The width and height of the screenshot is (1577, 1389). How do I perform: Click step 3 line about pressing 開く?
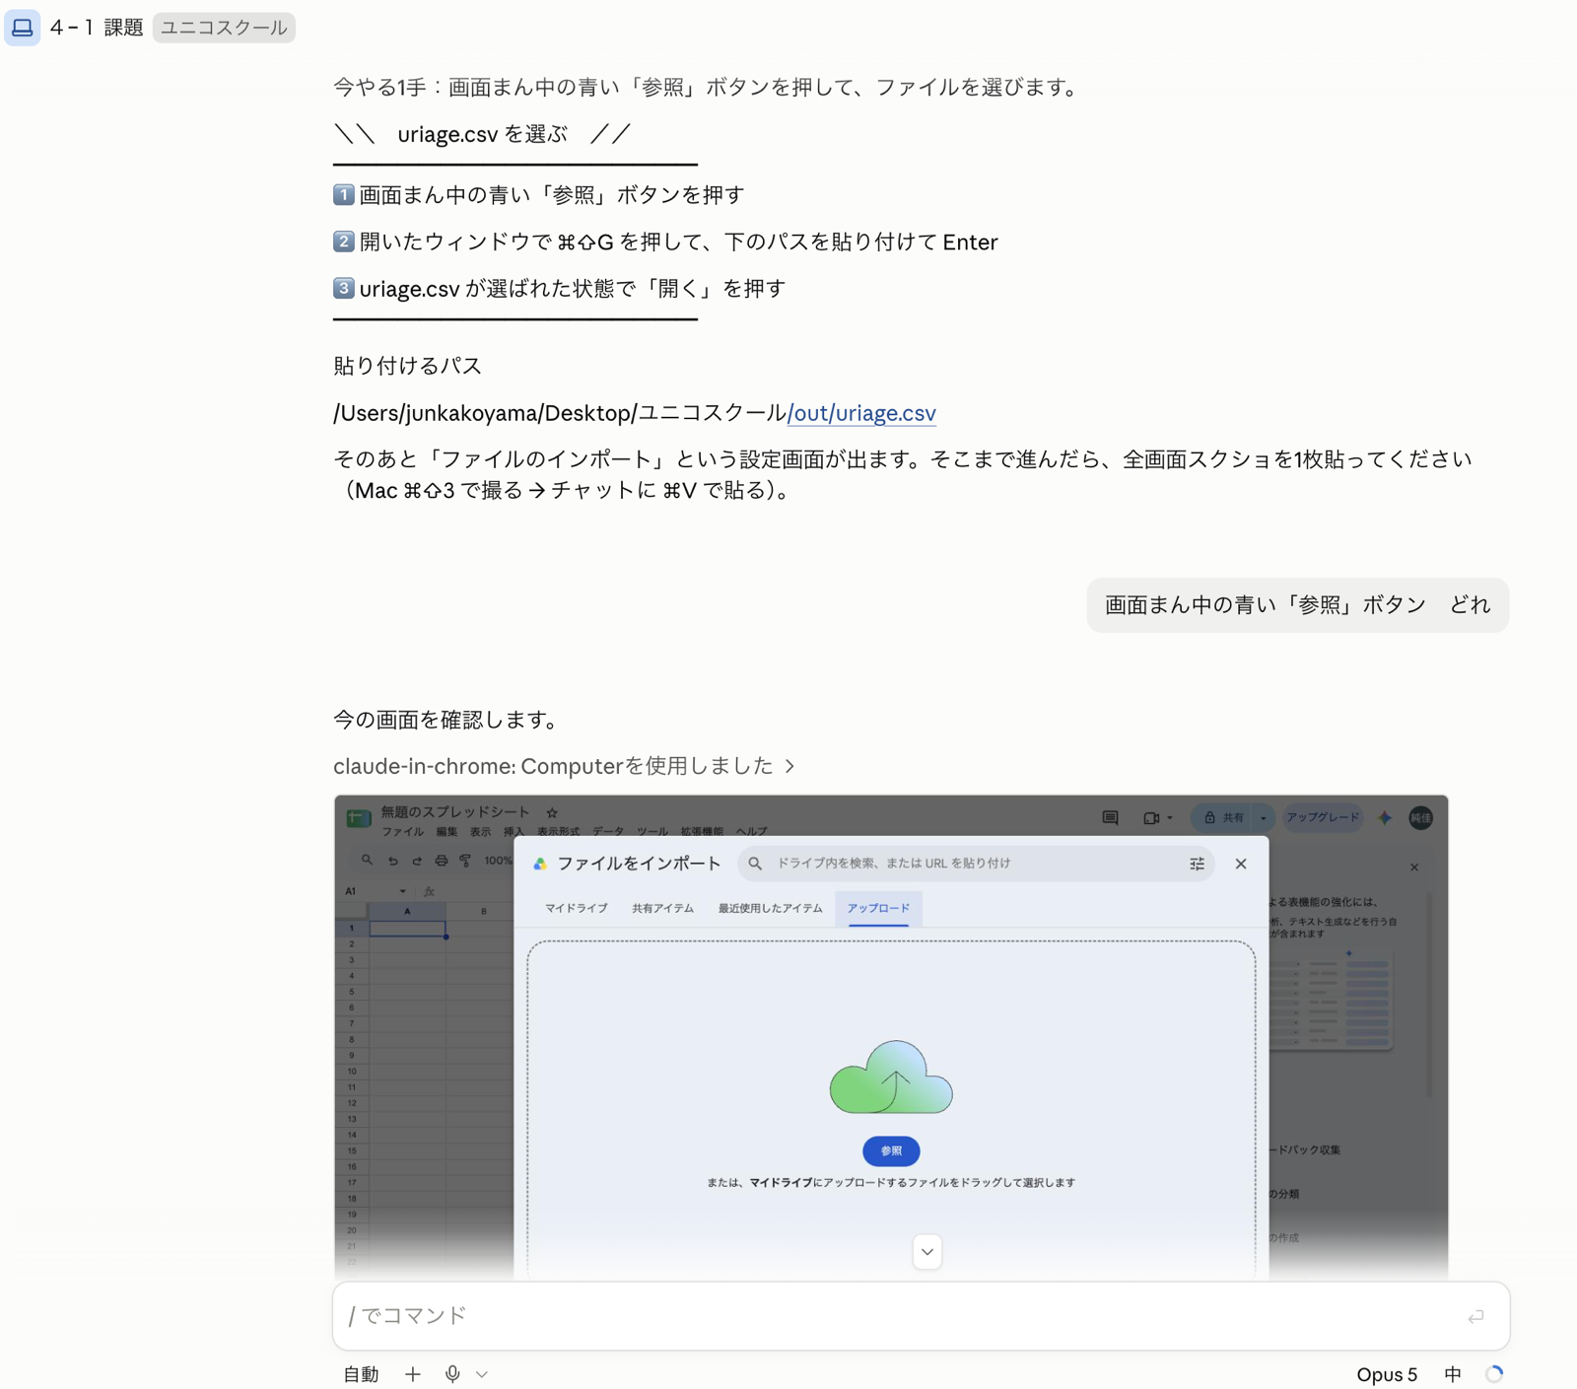point(560,289)
